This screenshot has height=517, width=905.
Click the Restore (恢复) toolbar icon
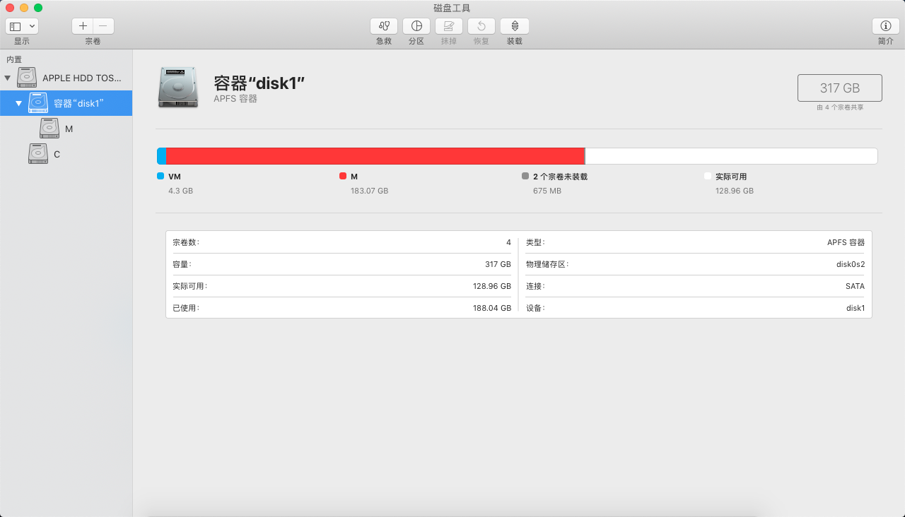(481, 26)
